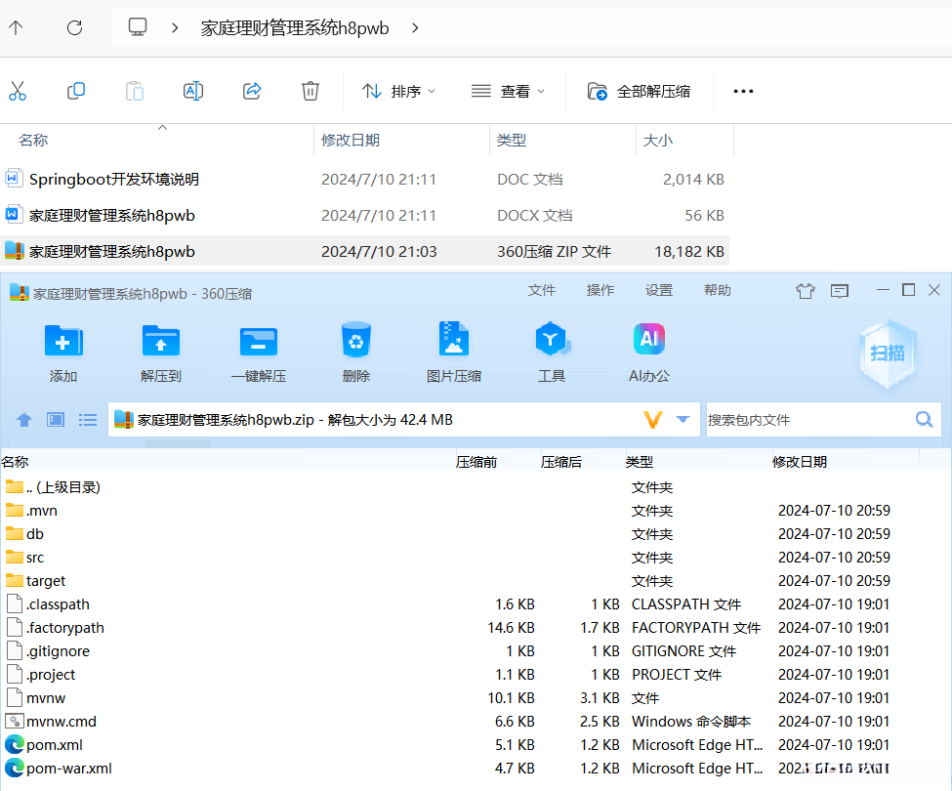This screenshot has height=791, width=952.
Task: Click the Share icon in Explorer toolbar
Action: [252, 91]
